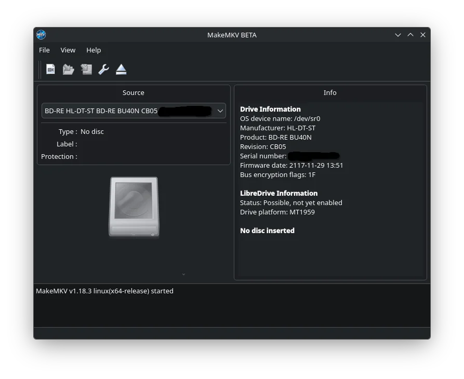
Task: Click the 'No disc inserted' message
Action: pyautogui.click(x=267, y=231)
